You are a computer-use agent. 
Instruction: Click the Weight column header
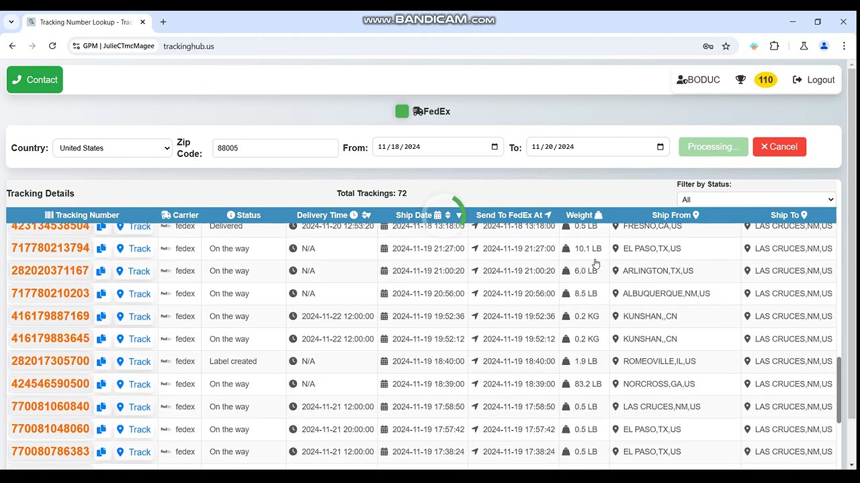584,215
